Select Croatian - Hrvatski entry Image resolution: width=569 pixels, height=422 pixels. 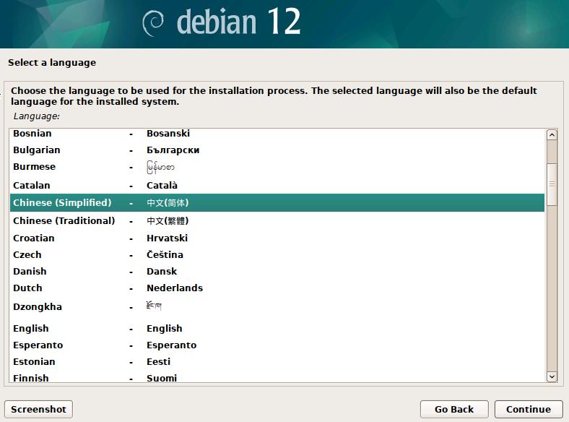(x=277, y=238)
